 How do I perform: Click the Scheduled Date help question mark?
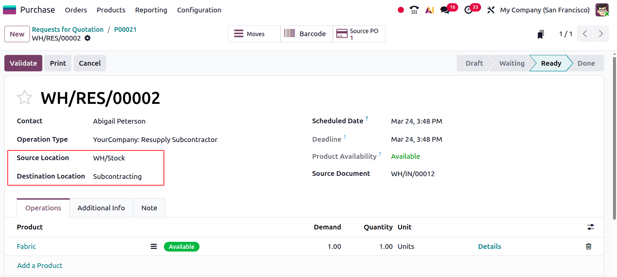coord(367,119)
